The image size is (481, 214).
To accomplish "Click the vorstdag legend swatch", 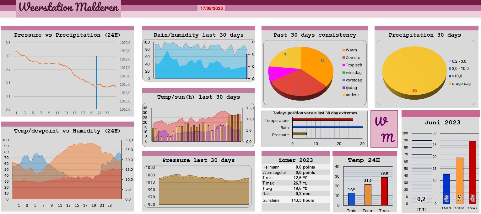I will click(343, 80).
